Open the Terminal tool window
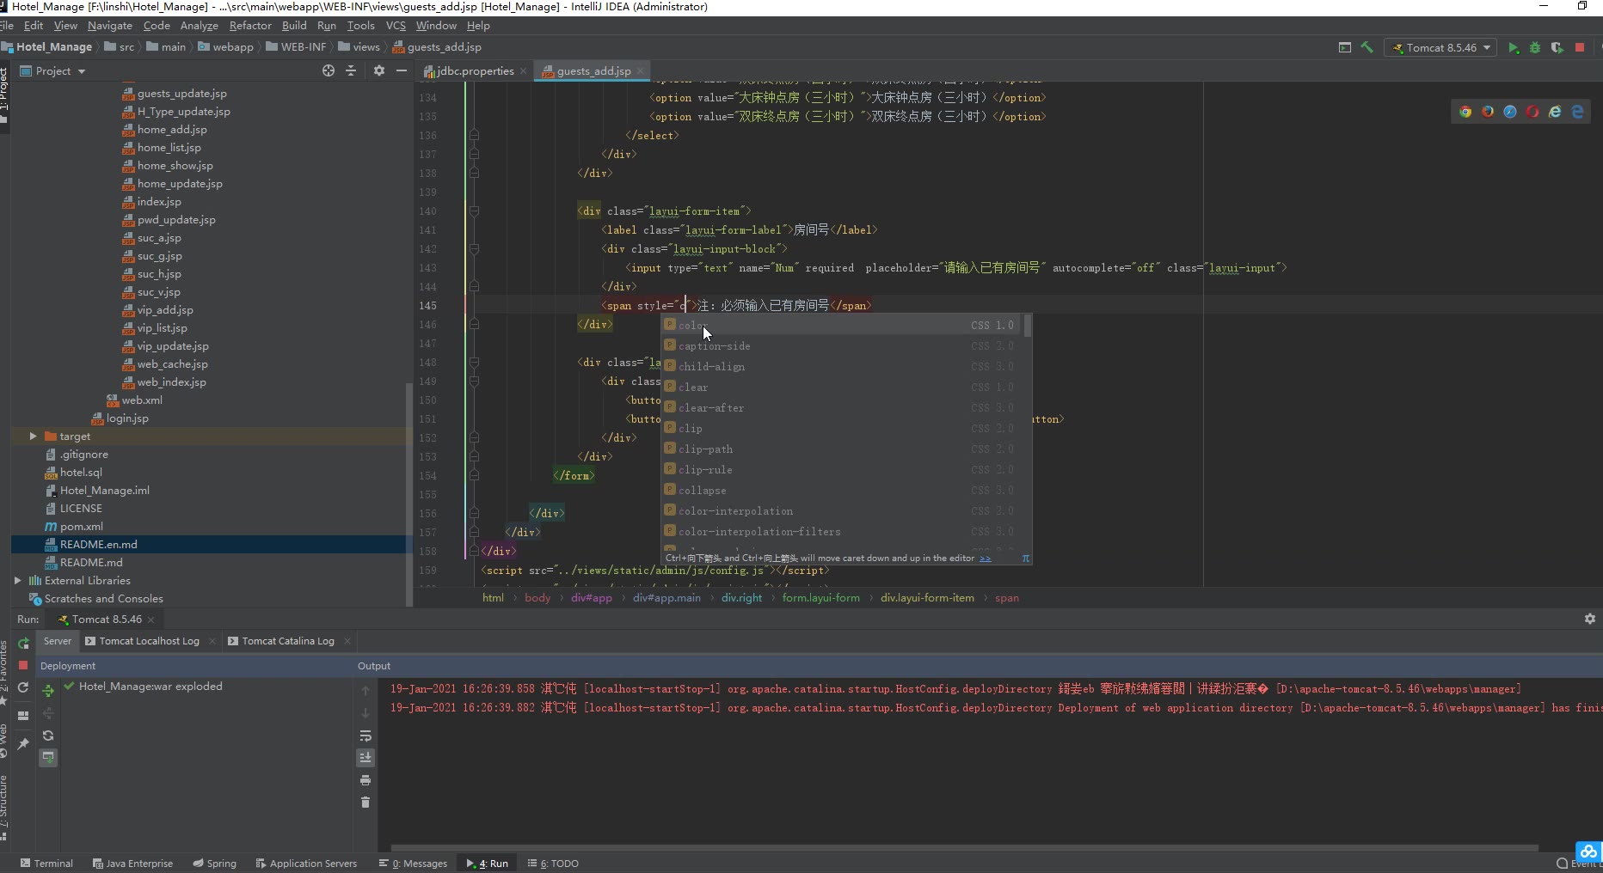 click(46, 864)
